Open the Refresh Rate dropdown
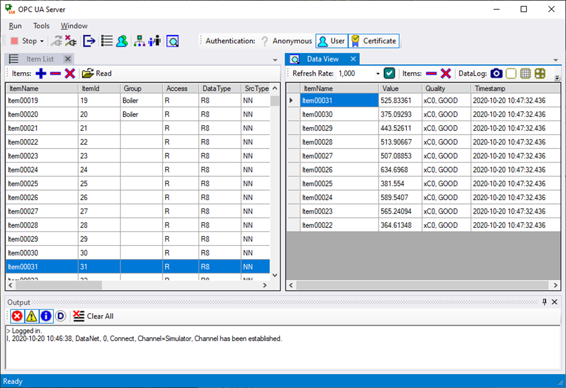The image size is (566, 388). click(x=378, y=74)
